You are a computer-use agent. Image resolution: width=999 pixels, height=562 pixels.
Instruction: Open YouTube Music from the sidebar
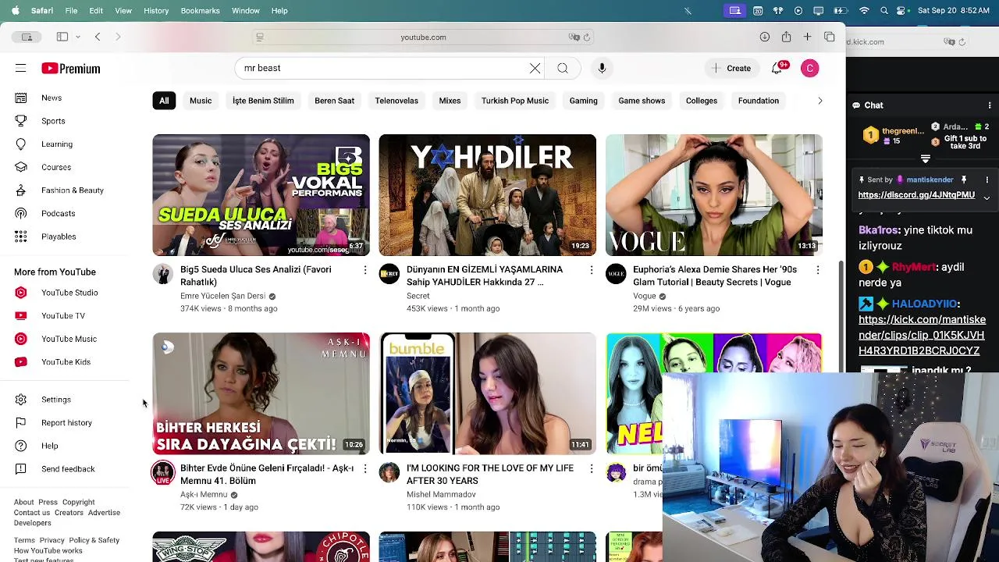click(x=69, y=339)
